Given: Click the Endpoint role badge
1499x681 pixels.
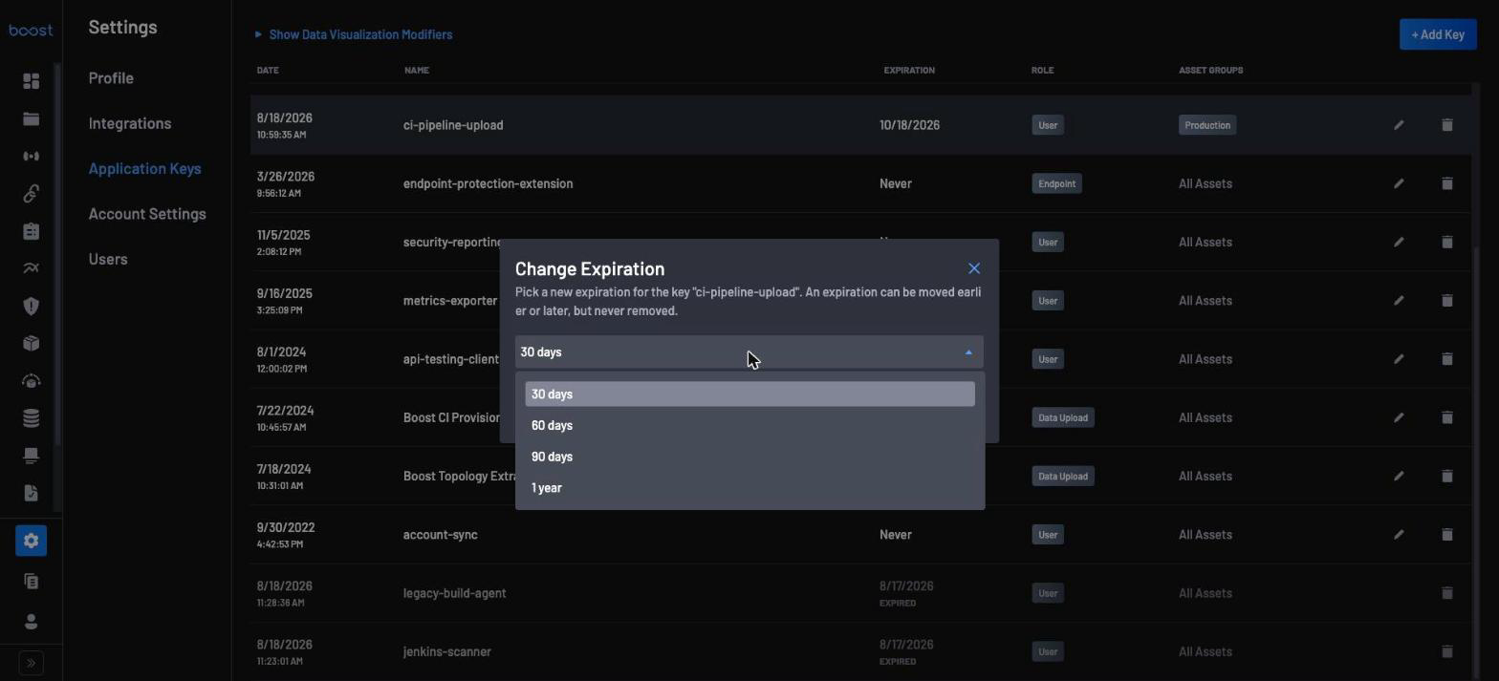Looking at the screenshot, I should (x=1056, y=183).
